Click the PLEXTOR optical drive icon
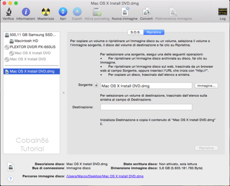Screen dimensions: 230x186 coord(7,47)
